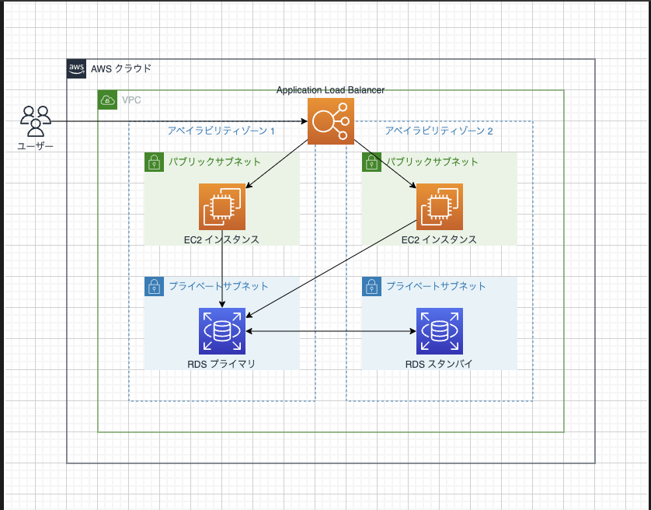Select EC2 instance icon in Availability Zone 2

tap(440, 207)
